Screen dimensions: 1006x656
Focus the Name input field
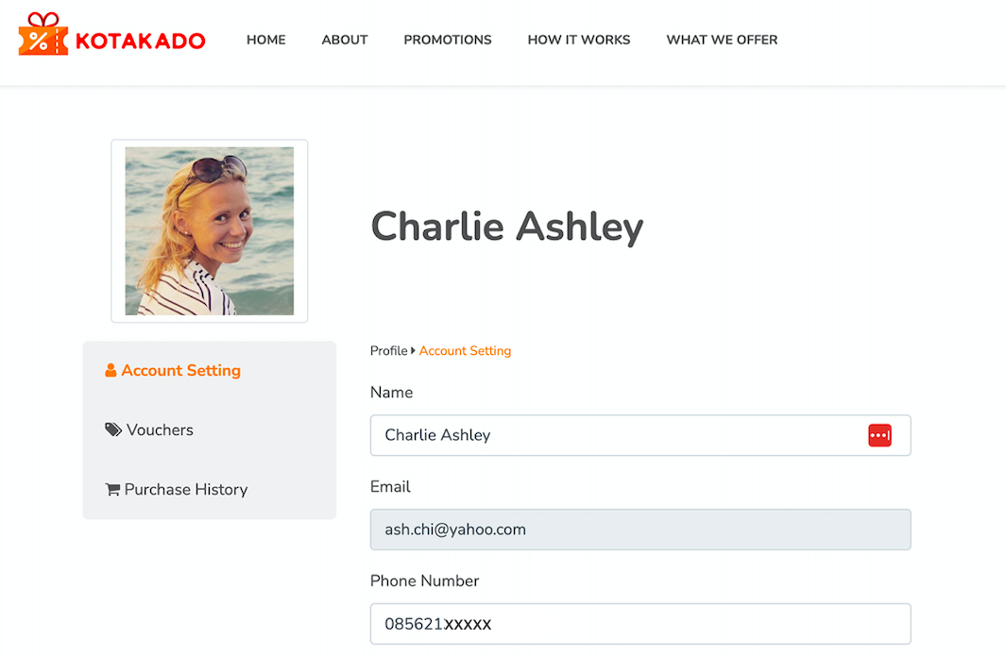pyautogui.click(x=614, y=435)
